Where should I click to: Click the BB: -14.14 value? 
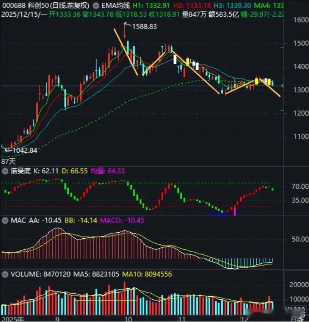[x=81, y=221]
